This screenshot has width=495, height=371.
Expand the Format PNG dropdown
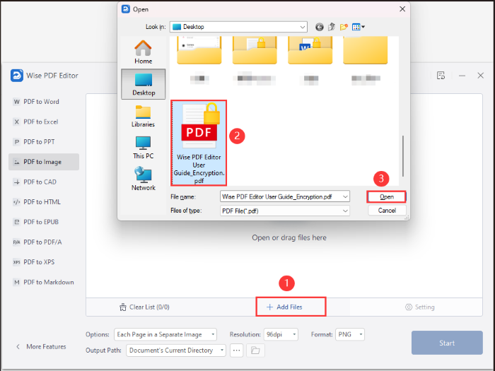(350, 334)
